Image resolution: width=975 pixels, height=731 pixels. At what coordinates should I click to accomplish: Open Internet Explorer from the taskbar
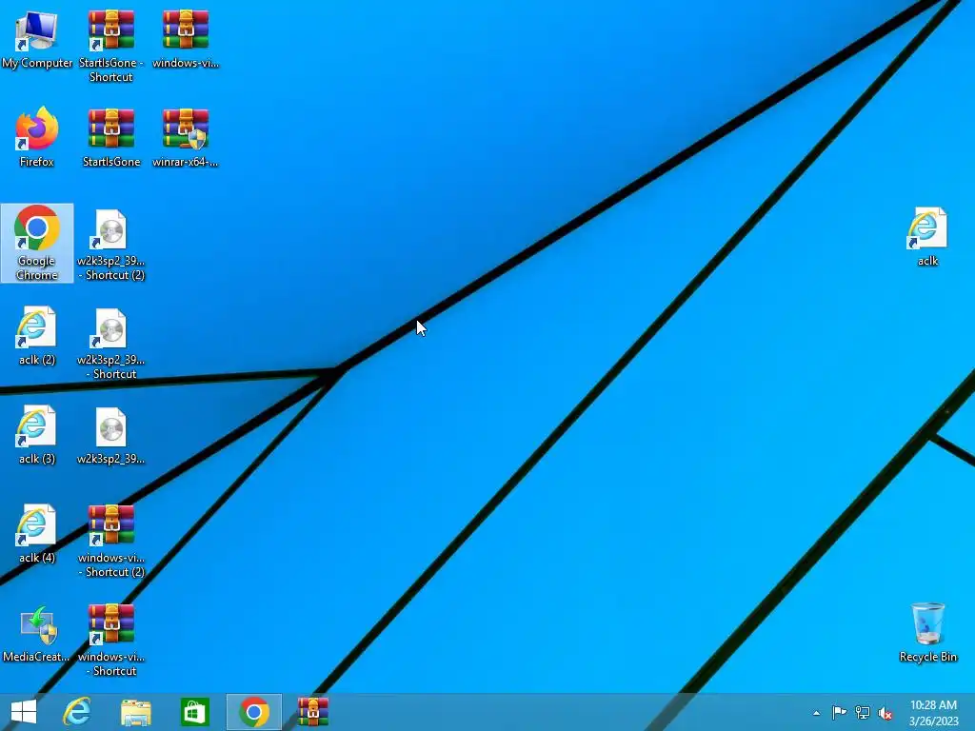click(77, 712)
